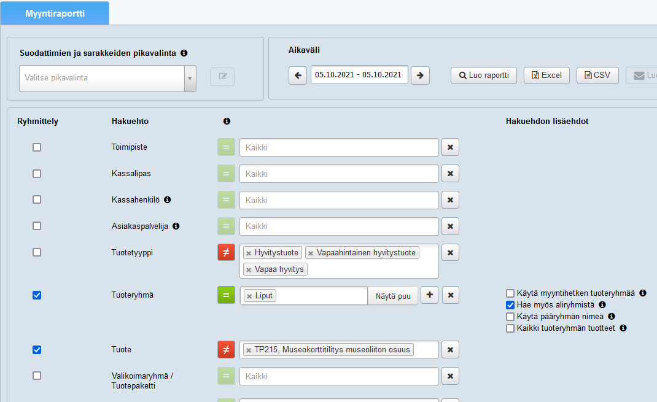This screenshot has width=657, height=402.
Task: Export the report with Excel button
Action: tap(546, 75)
